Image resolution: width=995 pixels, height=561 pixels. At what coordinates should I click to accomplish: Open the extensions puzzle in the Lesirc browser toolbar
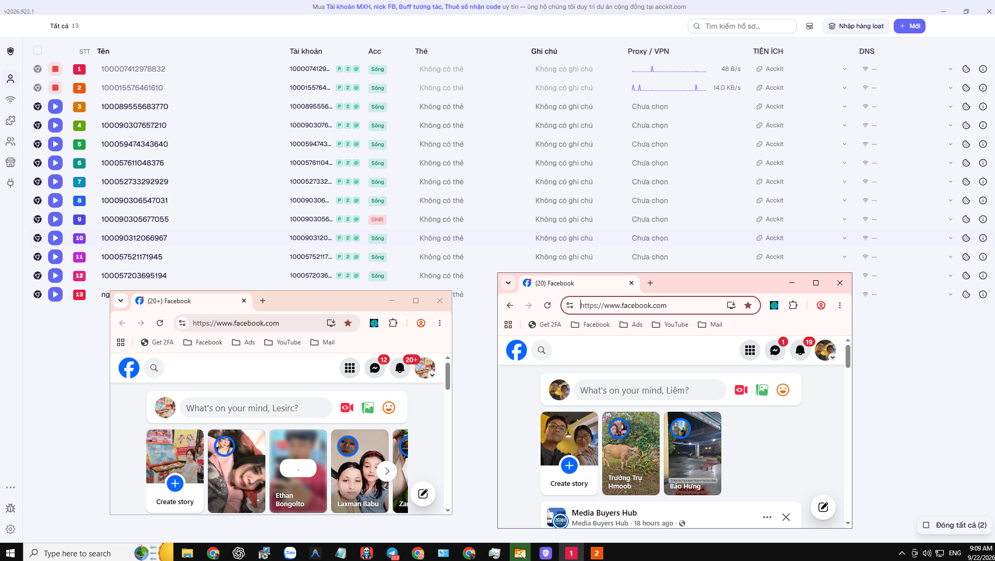(x=393, y=323)
